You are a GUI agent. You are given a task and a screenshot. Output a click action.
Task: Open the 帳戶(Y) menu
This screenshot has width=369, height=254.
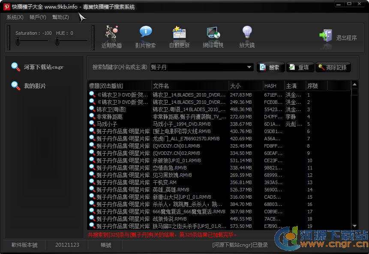pyautogui.click(x=38, y=17)
